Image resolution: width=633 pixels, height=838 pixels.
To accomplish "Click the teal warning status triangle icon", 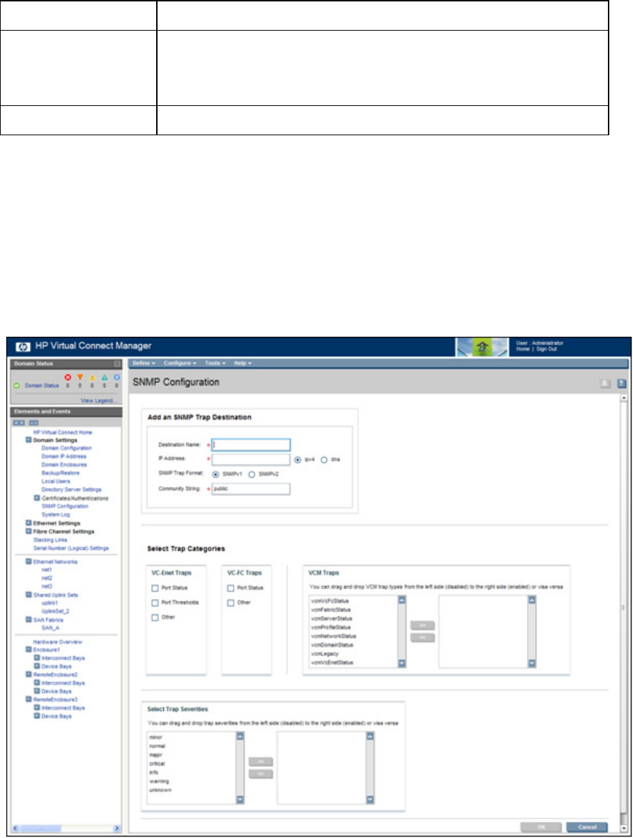I will pos(105,376).
